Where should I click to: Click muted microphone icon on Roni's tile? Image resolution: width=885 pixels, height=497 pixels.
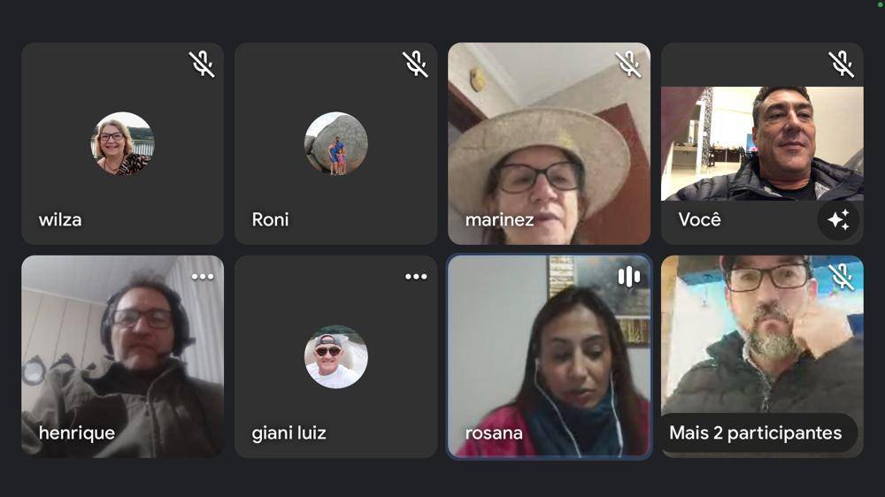tap(415, 64)
